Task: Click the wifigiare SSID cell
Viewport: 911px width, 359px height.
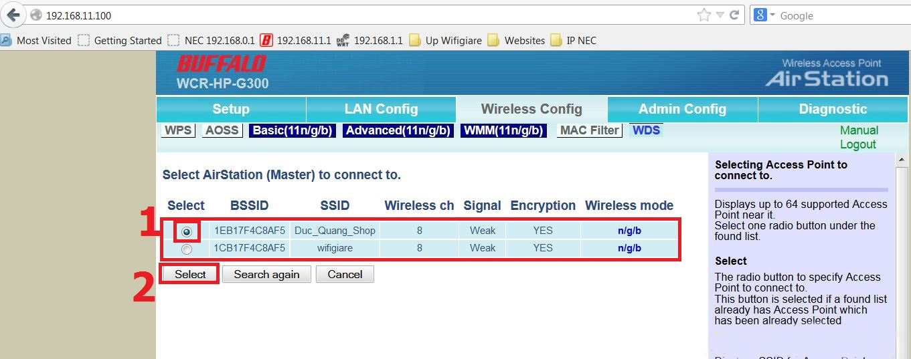Action: [335, 248]
